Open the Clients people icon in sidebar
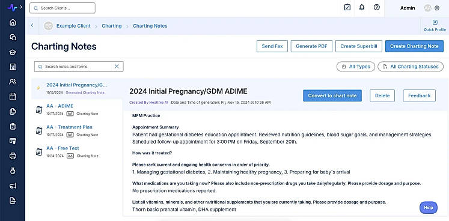Image resolution: width=449 pixels, height=221 pixels. [13, 82]
